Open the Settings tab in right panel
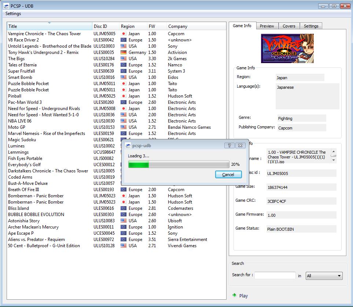This screenshot has height=307, width=353. click(311, 26)
